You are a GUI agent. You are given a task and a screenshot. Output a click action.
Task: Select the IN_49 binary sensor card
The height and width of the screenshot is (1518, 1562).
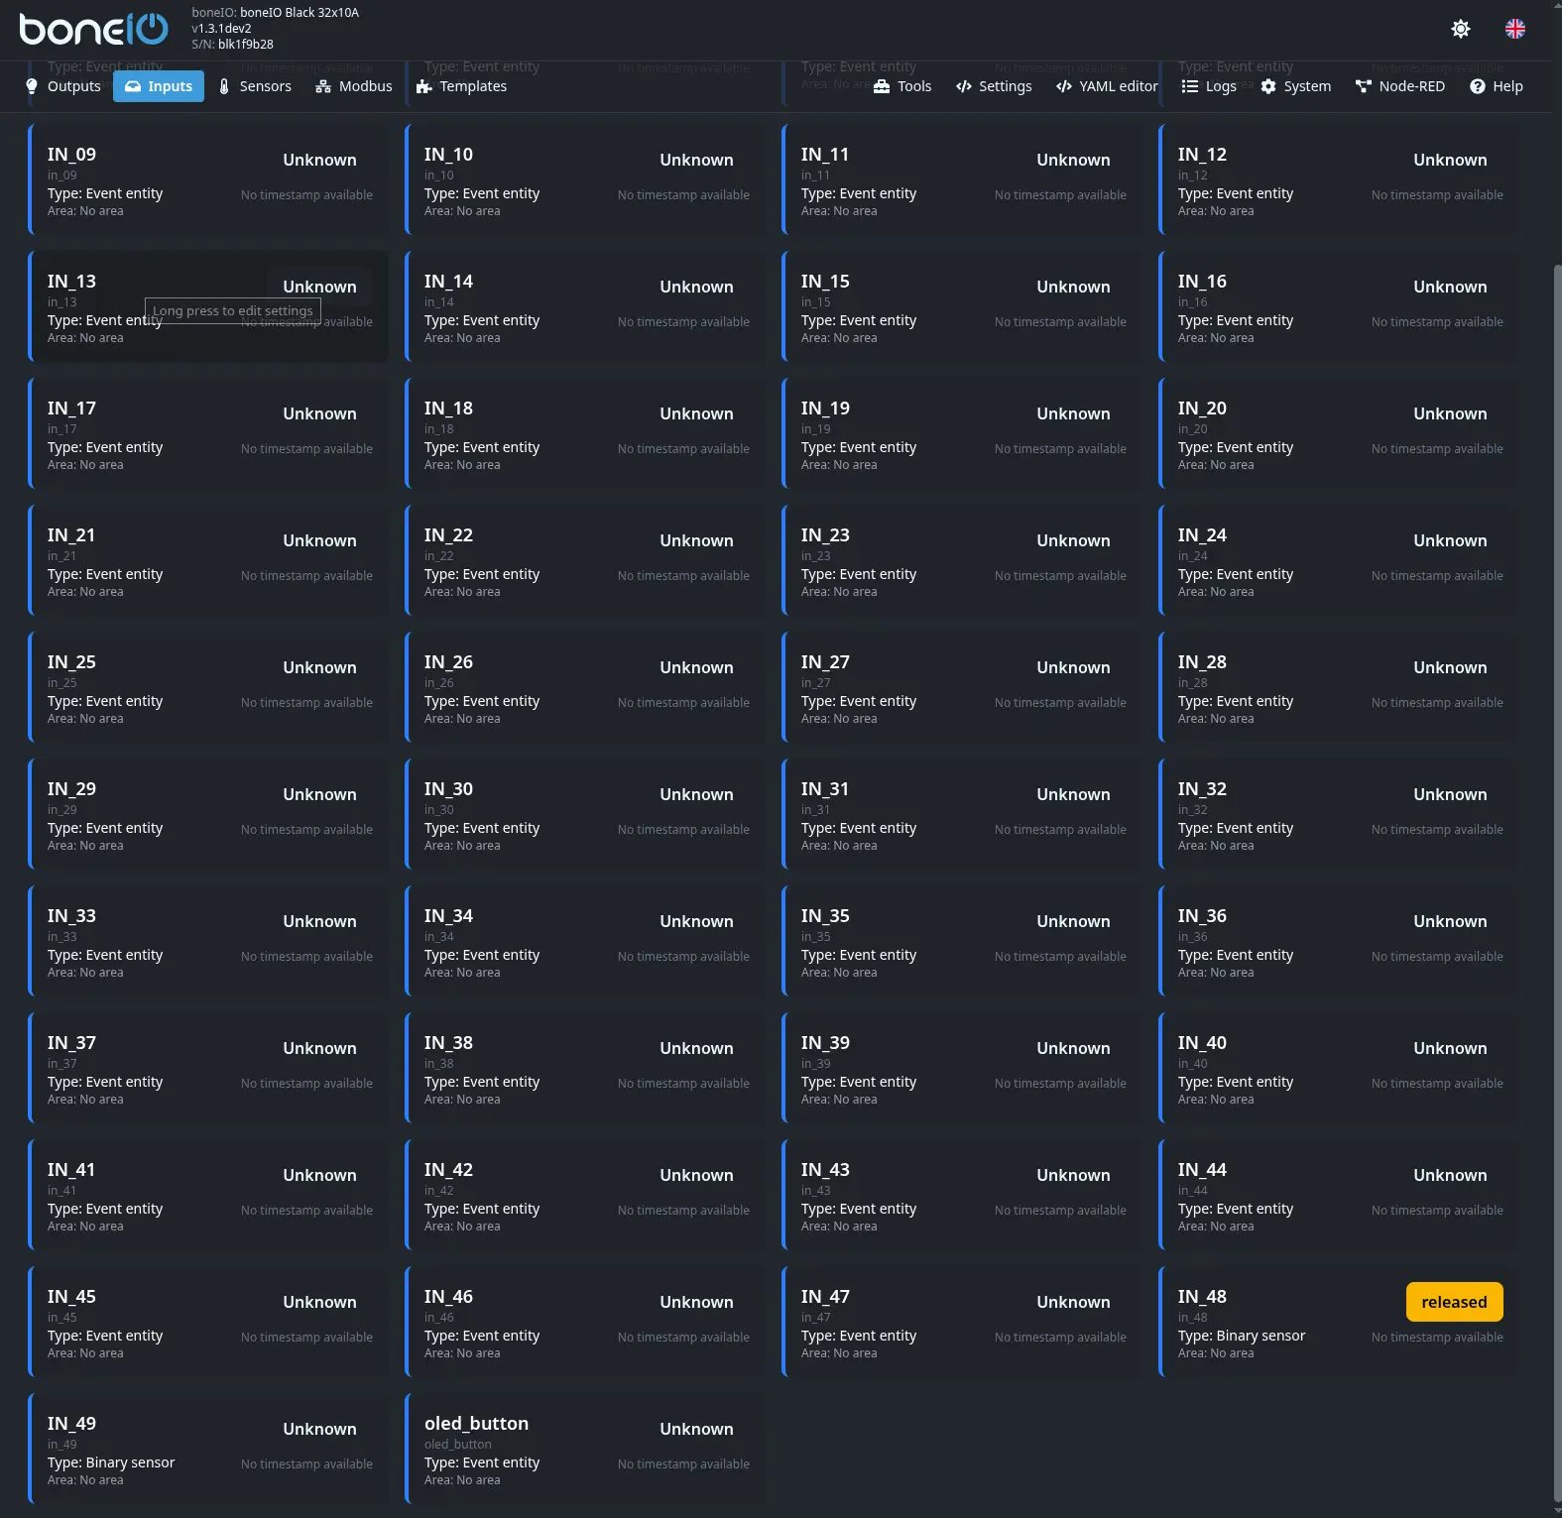coord(209,1449)
